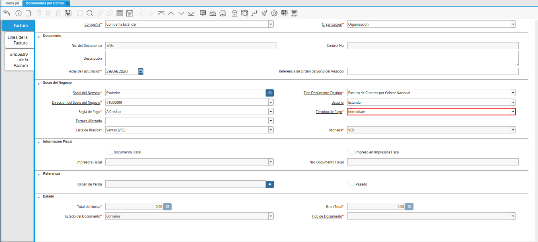
Task: Print the document using the printer icon
Action: [x=223, y=13]
